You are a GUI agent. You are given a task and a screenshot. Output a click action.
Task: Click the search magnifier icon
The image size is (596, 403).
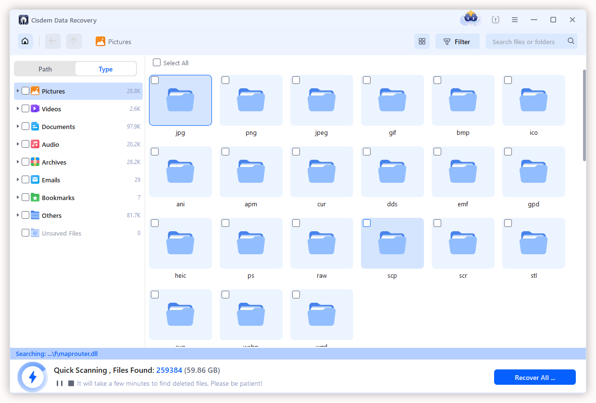tap(571, 41)
